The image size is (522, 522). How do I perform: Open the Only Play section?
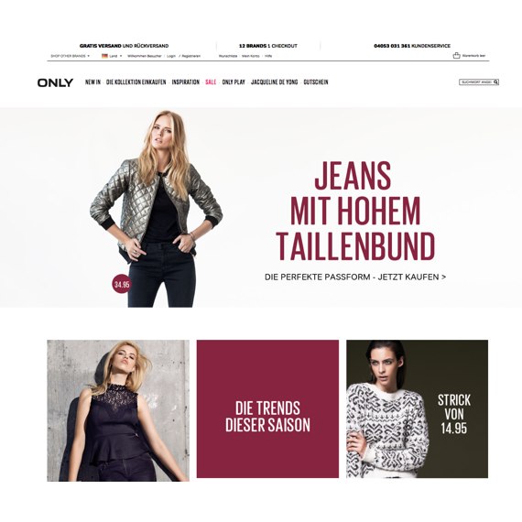pyautogui.click(x=234, y=82)
